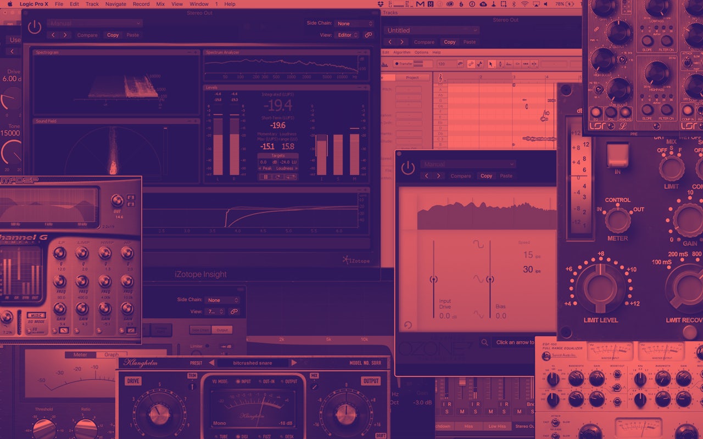Toggle the ANALOG button on the LSR plug-in

[625, 113]
